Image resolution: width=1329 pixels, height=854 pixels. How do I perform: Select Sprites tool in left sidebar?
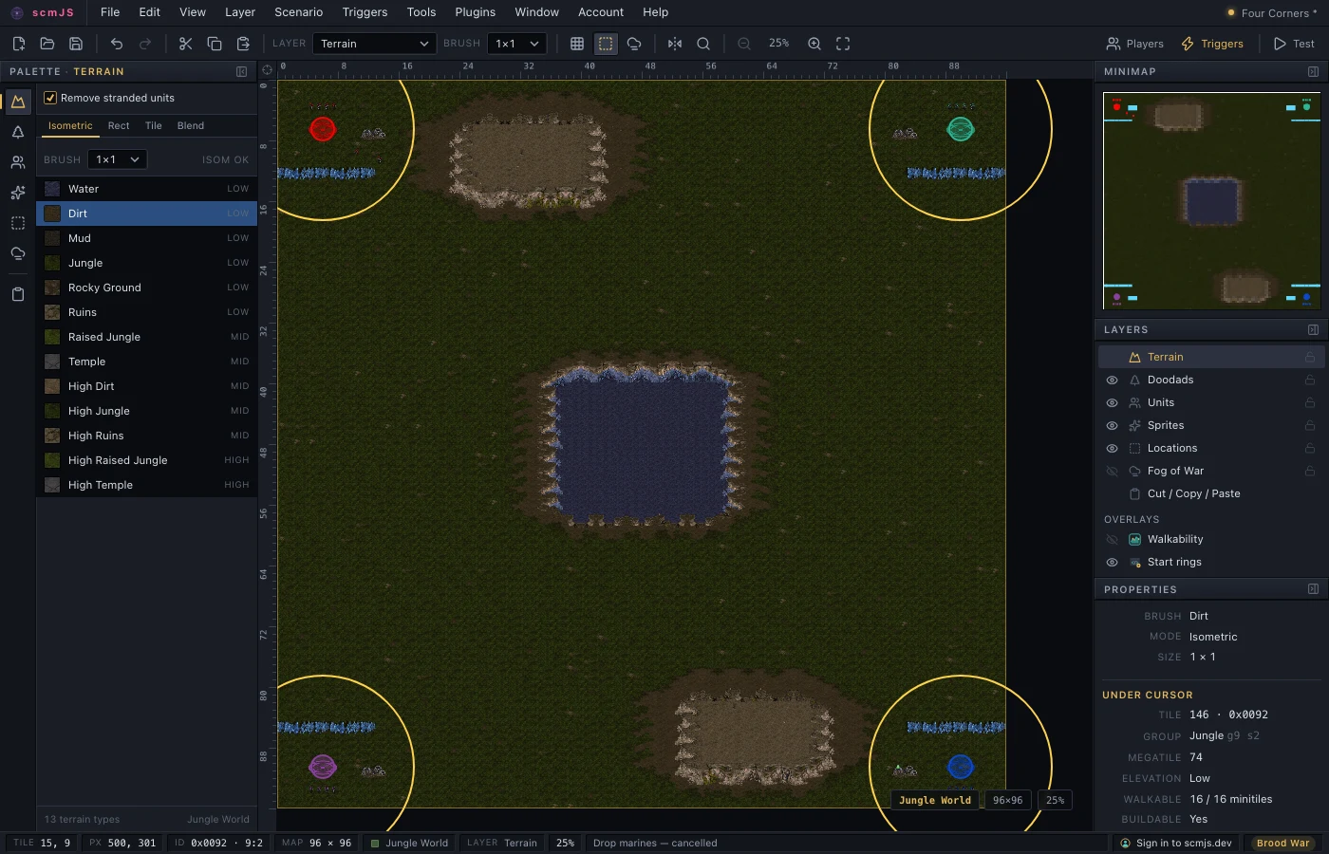click(18, 193)
